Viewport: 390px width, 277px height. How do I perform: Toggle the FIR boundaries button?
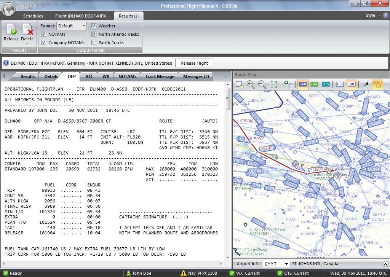[x=340, y=84]
